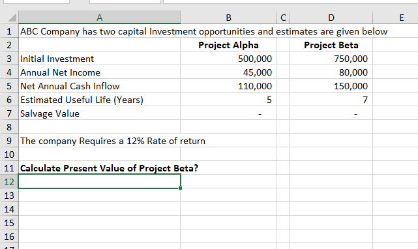This screenshot has height=249, width=418.
Task: Select row 15 header
Action: pyautogui.click(x=9, y=223)
